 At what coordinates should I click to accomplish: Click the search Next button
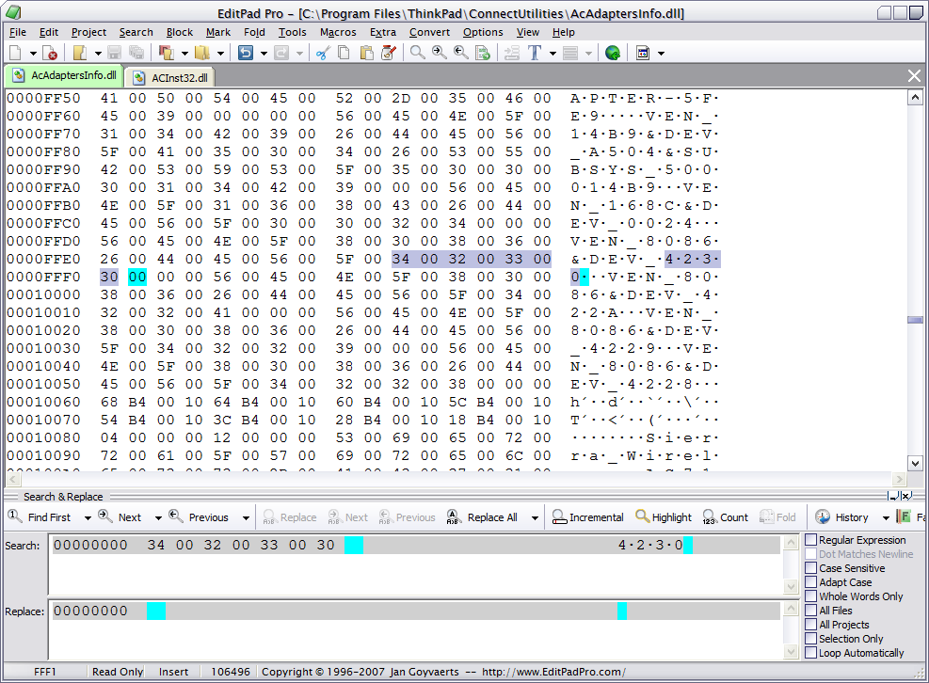point(120,517)
